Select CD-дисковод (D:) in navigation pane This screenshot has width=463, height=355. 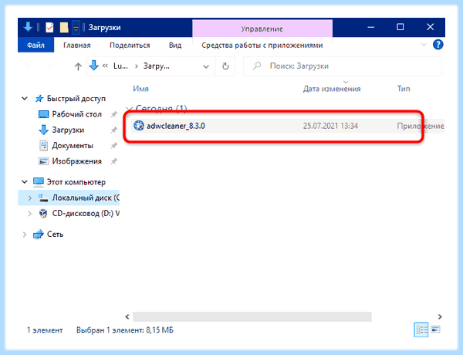pos(86,213)
